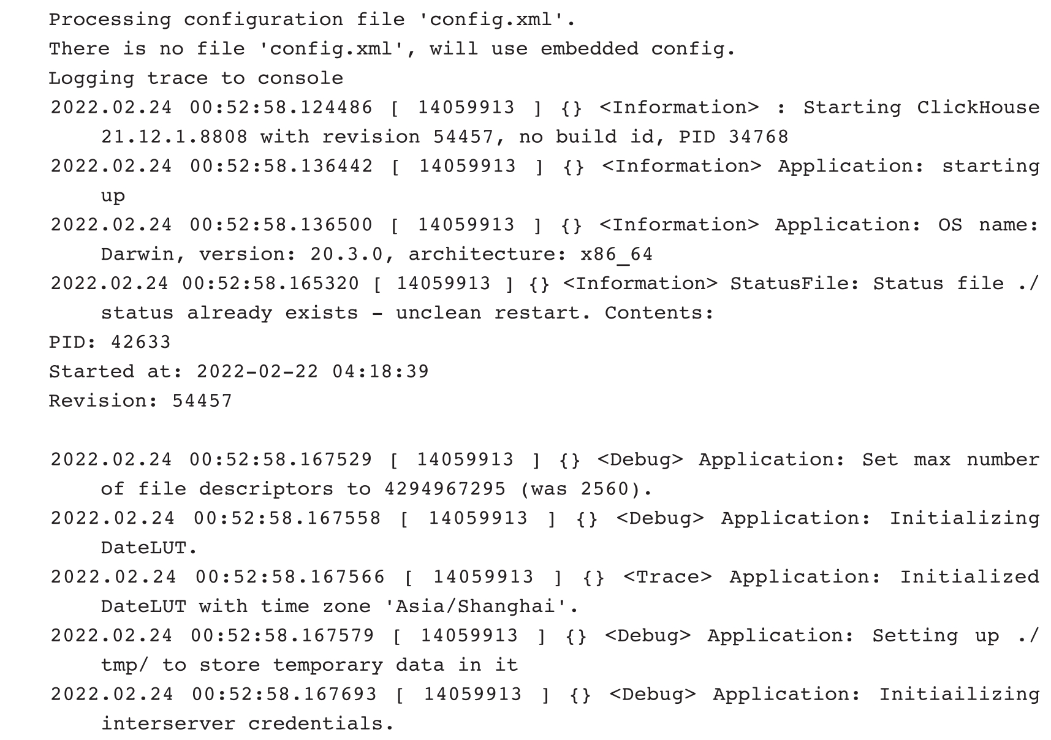Click the 'Starting ClickHouse' log text
The width and height of the screenshot is (1051, 740).
coord(922,108)
